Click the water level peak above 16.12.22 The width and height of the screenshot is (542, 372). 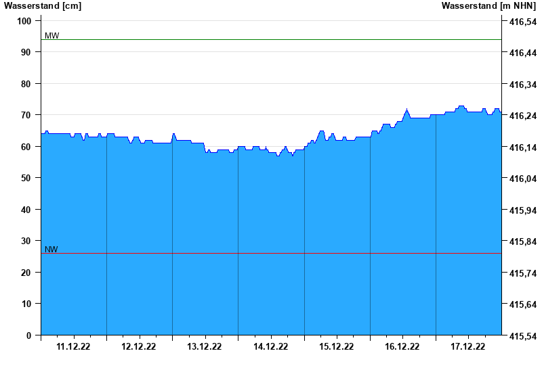(x=406, y=110)
